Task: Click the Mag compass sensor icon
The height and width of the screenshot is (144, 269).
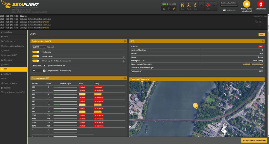Action: pos(195,5)
